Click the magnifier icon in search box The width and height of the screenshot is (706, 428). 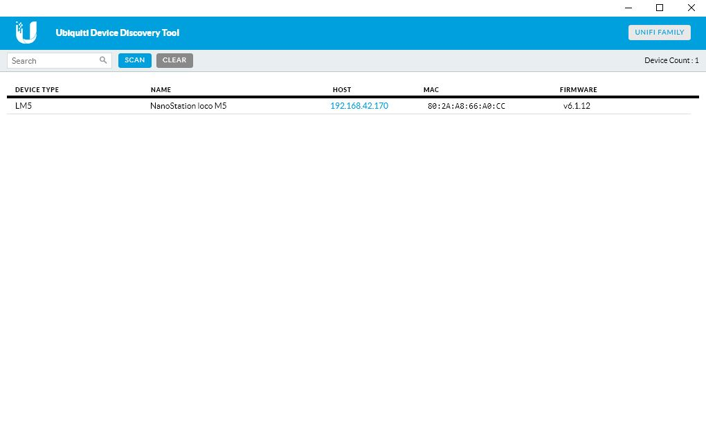click(x=103, y=60)
